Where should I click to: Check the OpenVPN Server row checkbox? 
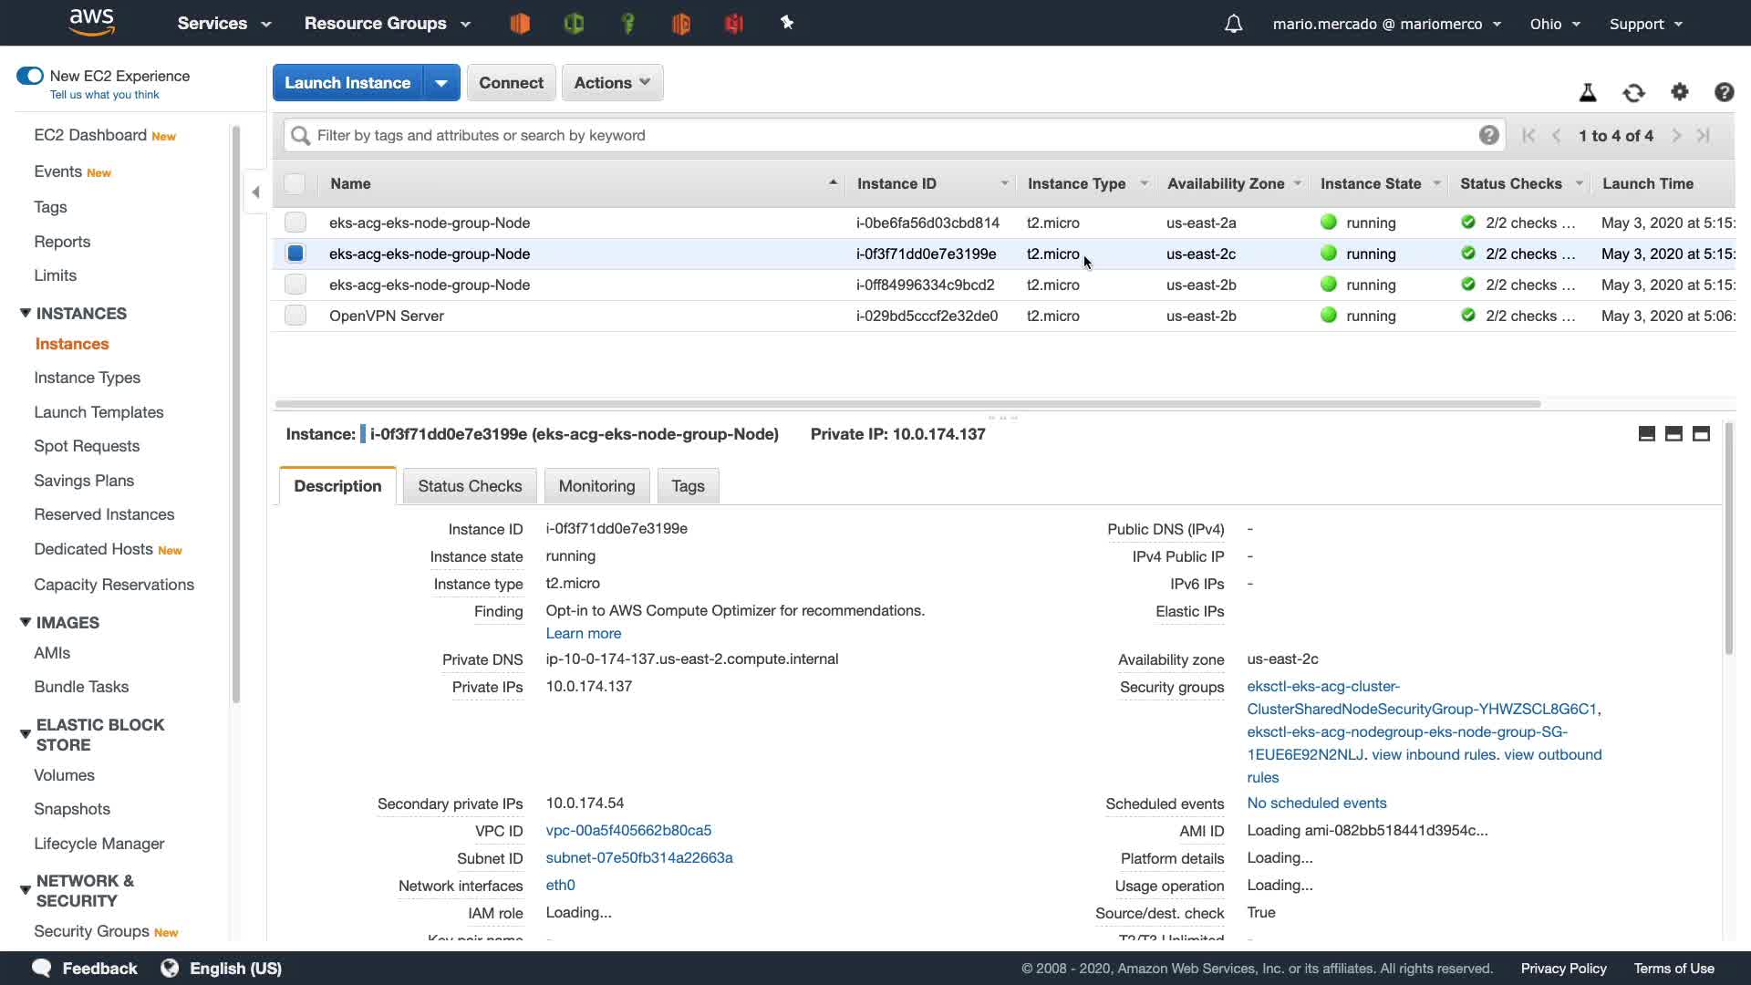295,316
